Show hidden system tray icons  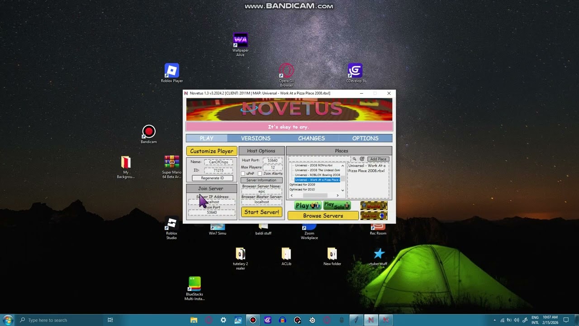click(x=494, y=320)
